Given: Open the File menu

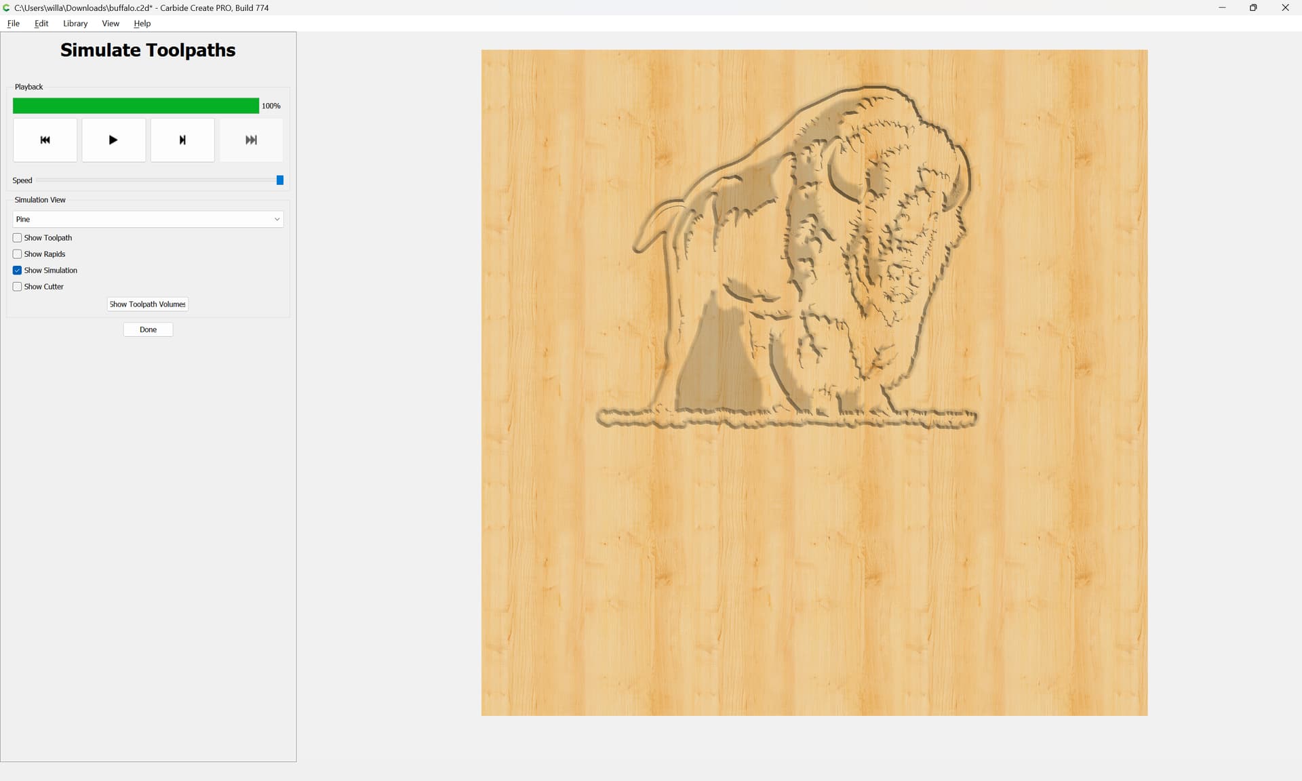Looking at the screenshot, I should click(x=14, y=23).
